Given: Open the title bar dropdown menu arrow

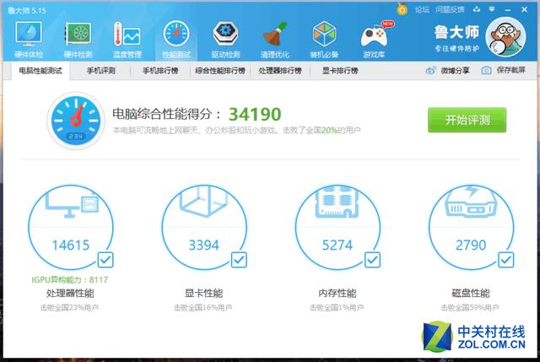Looking at the screenshot, I should click(x=492, y=9).
